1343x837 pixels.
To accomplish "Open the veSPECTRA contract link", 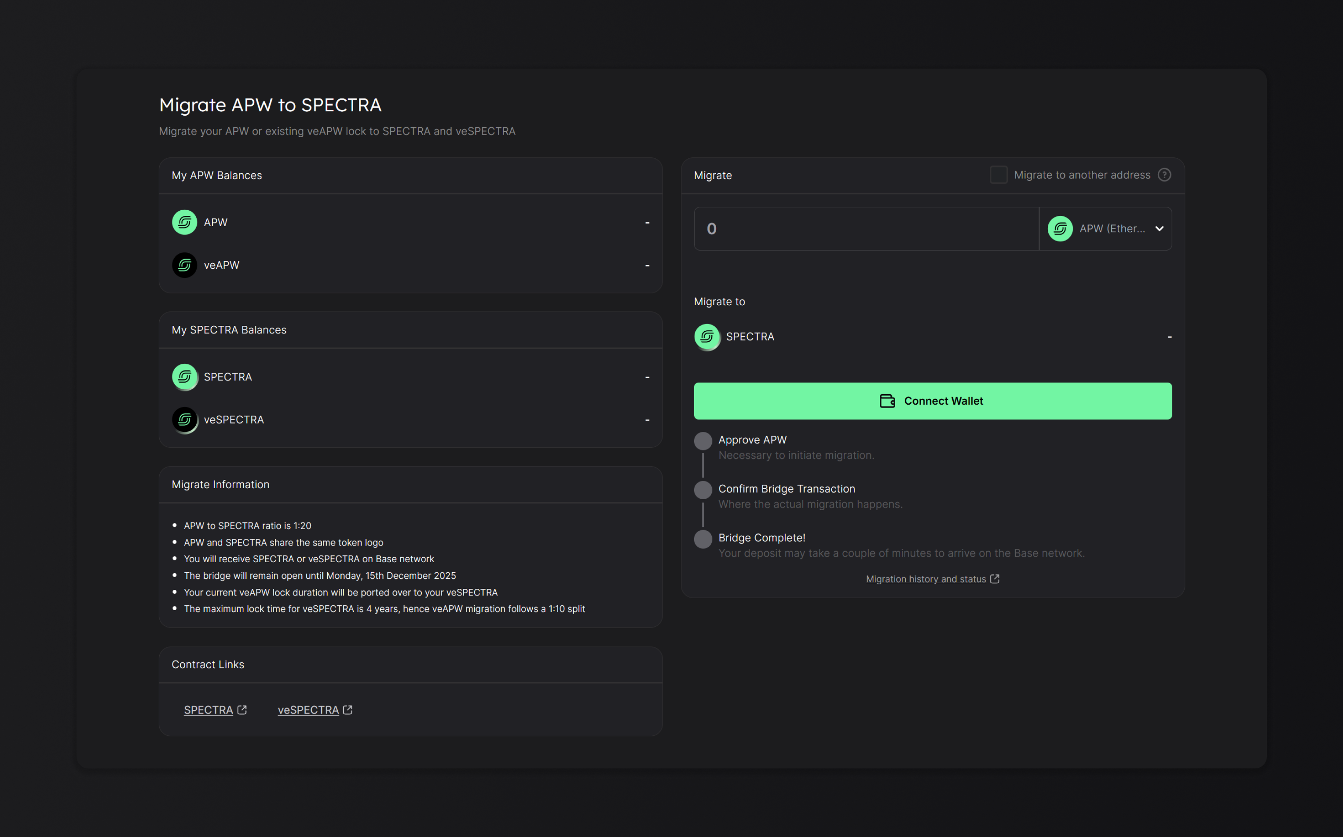I will coord(308,710).
